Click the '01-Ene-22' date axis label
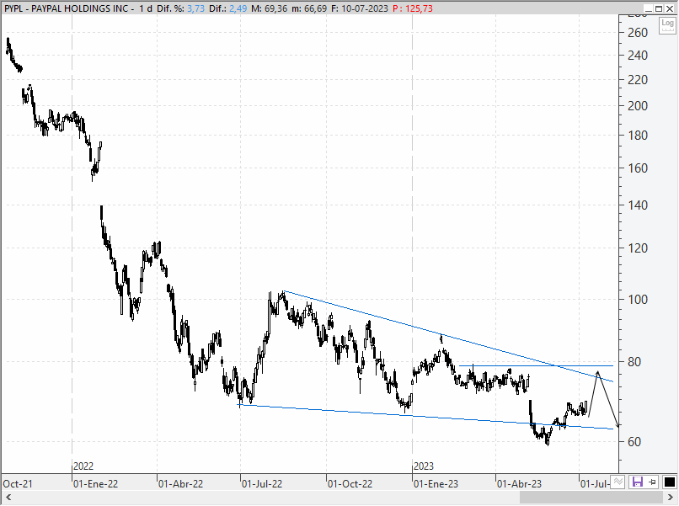 (x=95, y=483)
